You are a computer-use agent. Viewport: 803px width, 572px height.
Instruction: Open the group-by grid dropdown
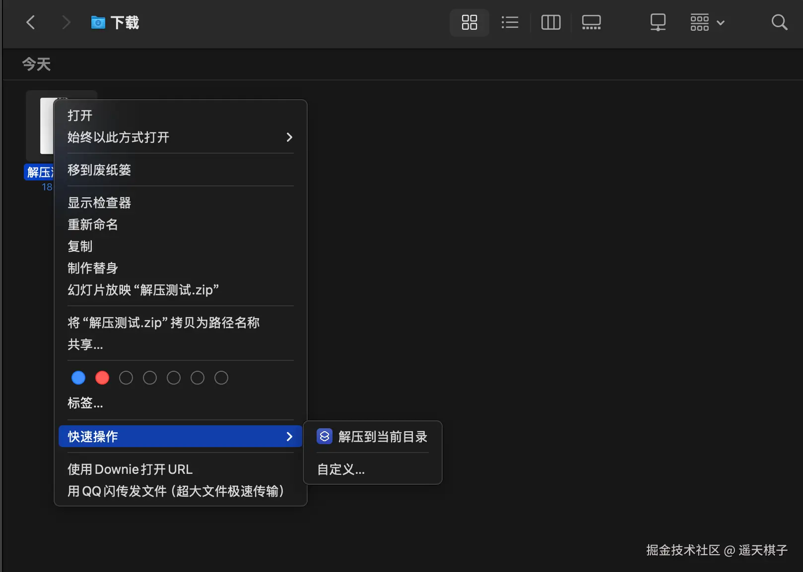pos(707,22)
